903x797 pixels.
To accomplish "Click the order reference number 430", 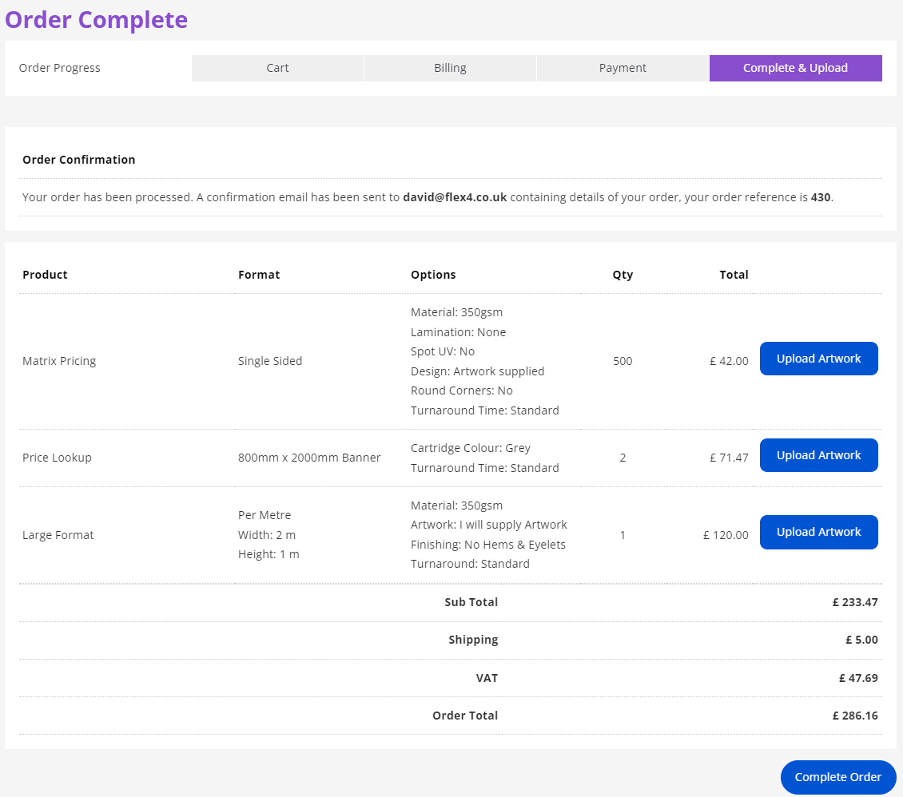I will [821, 197].
